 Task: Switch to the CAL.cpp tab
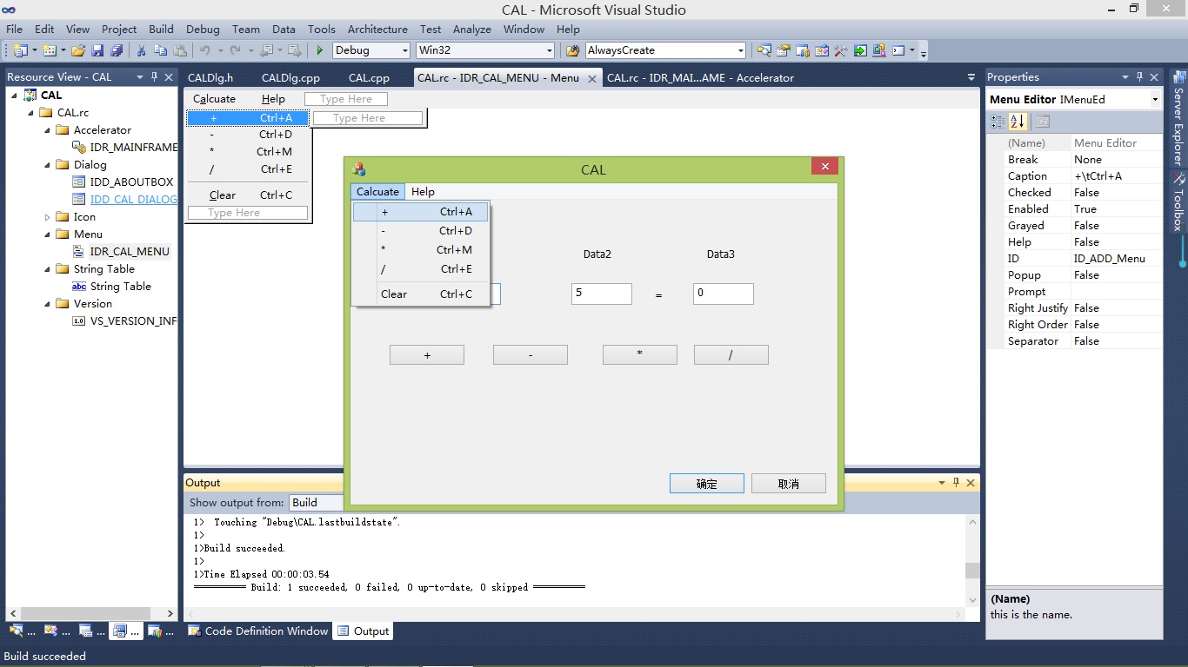click(369, 77)
